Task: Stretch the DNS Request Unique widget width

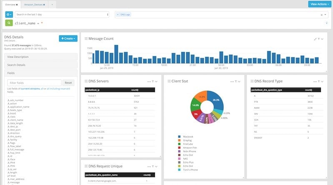Action: [x=149, y=167]
